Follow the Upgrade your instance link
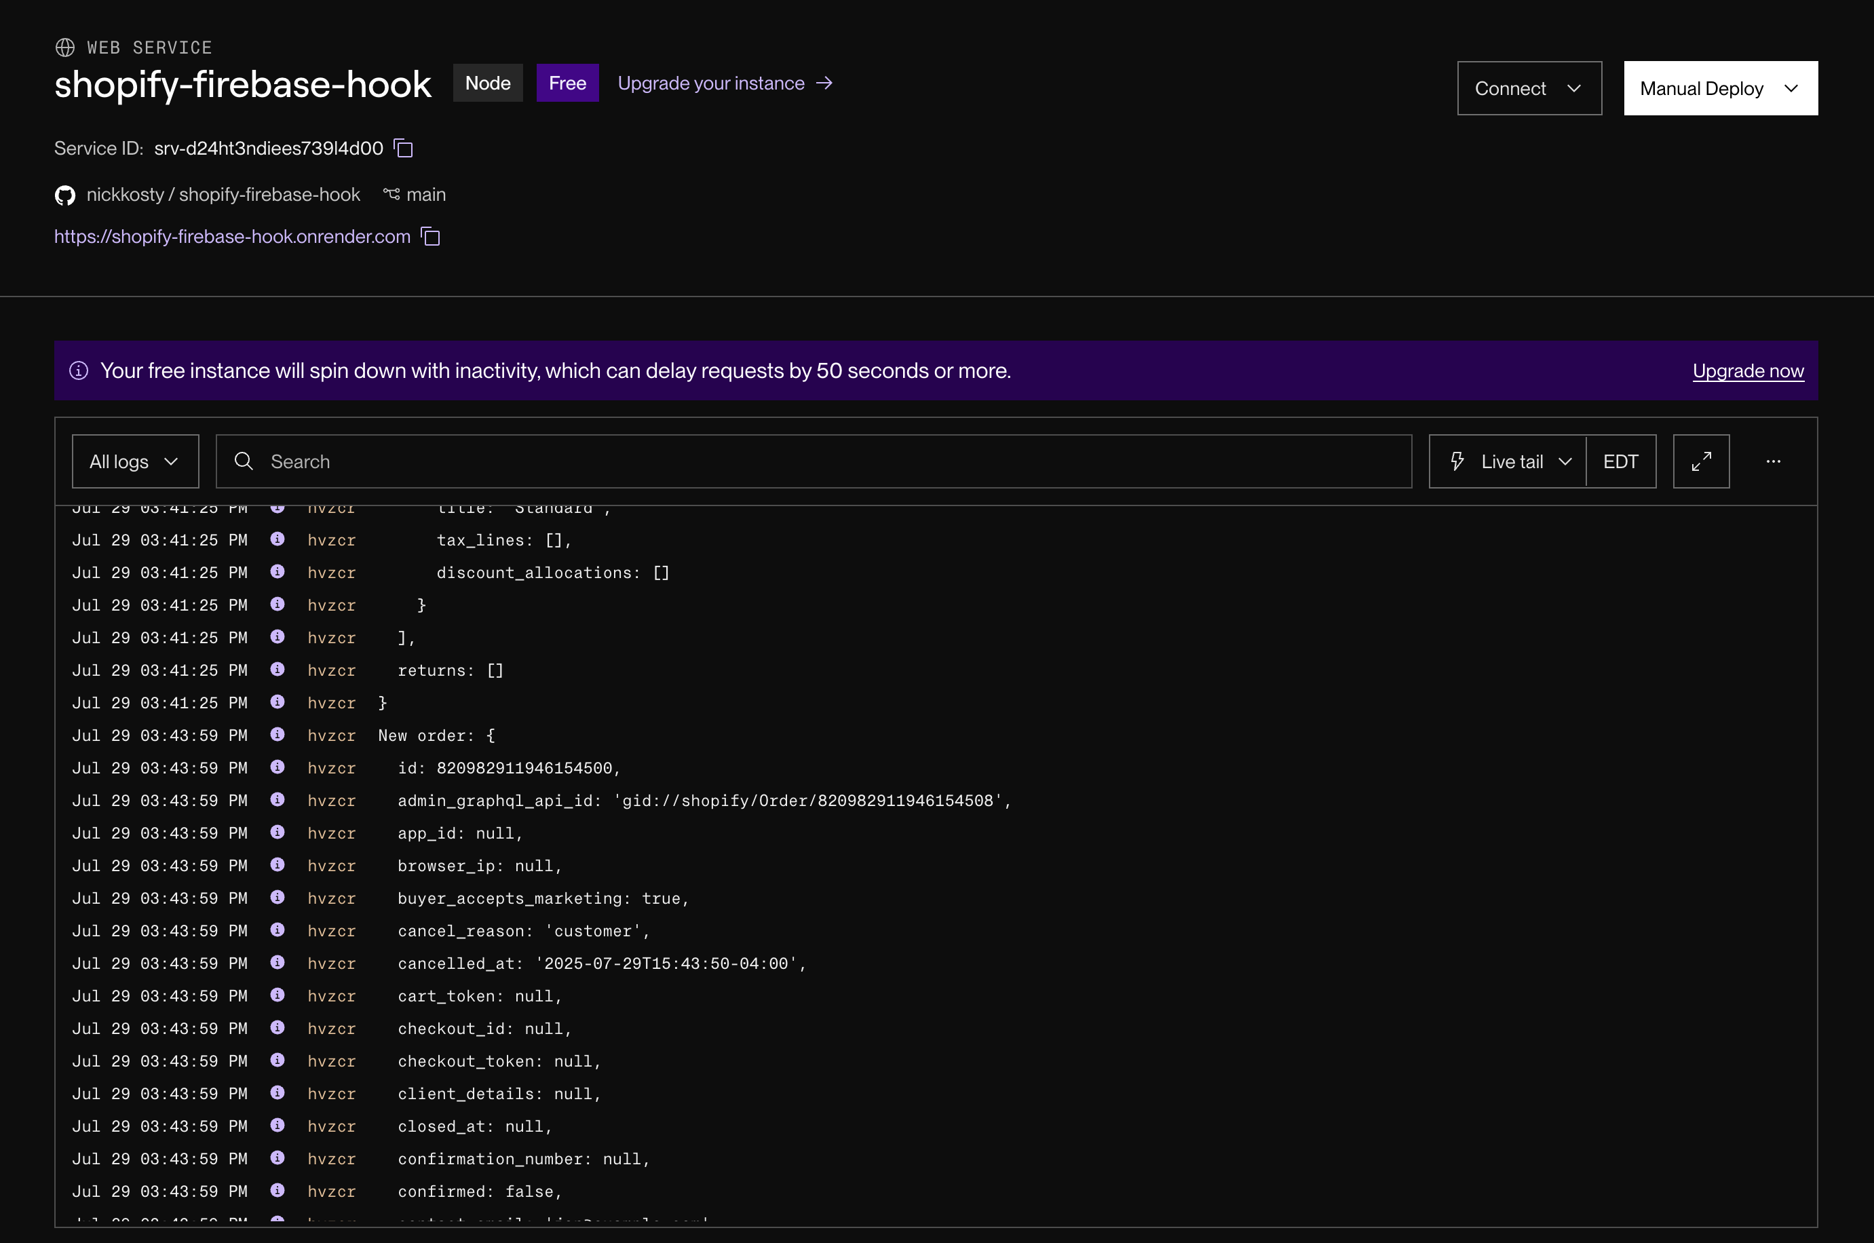This screenshot has width=1874, height=1243. (725, 83)
